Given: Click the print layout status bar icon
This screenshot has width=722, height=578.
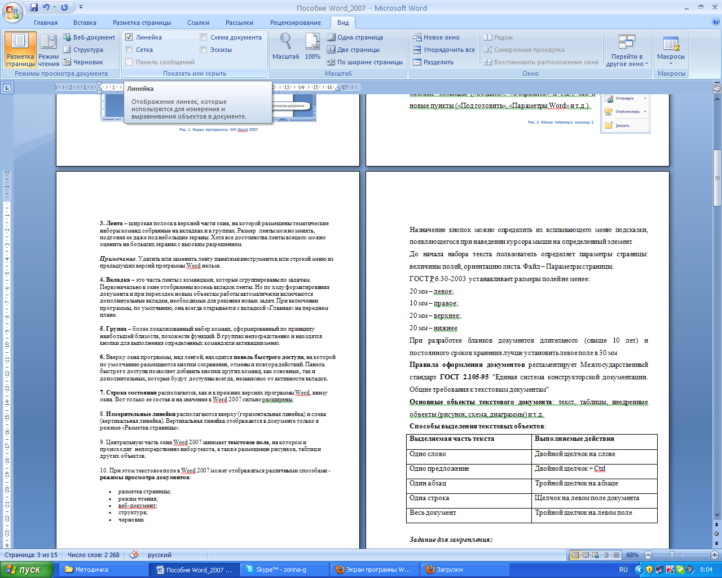Looking at the screenshot, I should [575, 555].
